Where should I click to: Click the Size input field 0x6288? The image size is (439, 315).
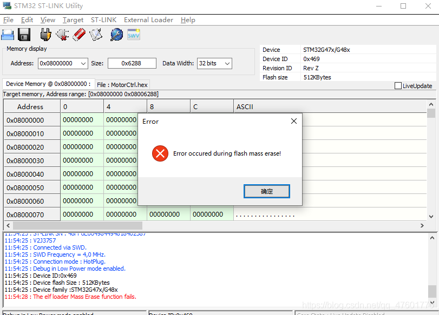[x=132, y=63]
